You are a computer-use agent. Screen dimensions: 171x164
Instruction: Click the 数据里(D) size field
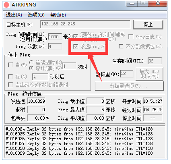click(127, 74)
